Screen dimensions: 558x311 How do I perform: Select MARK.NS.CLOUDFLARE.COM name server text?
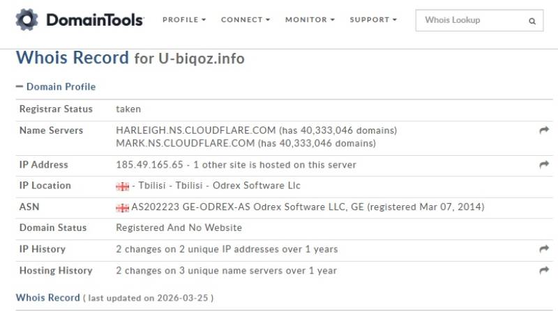pyautogui.click(x=186, y=143)
